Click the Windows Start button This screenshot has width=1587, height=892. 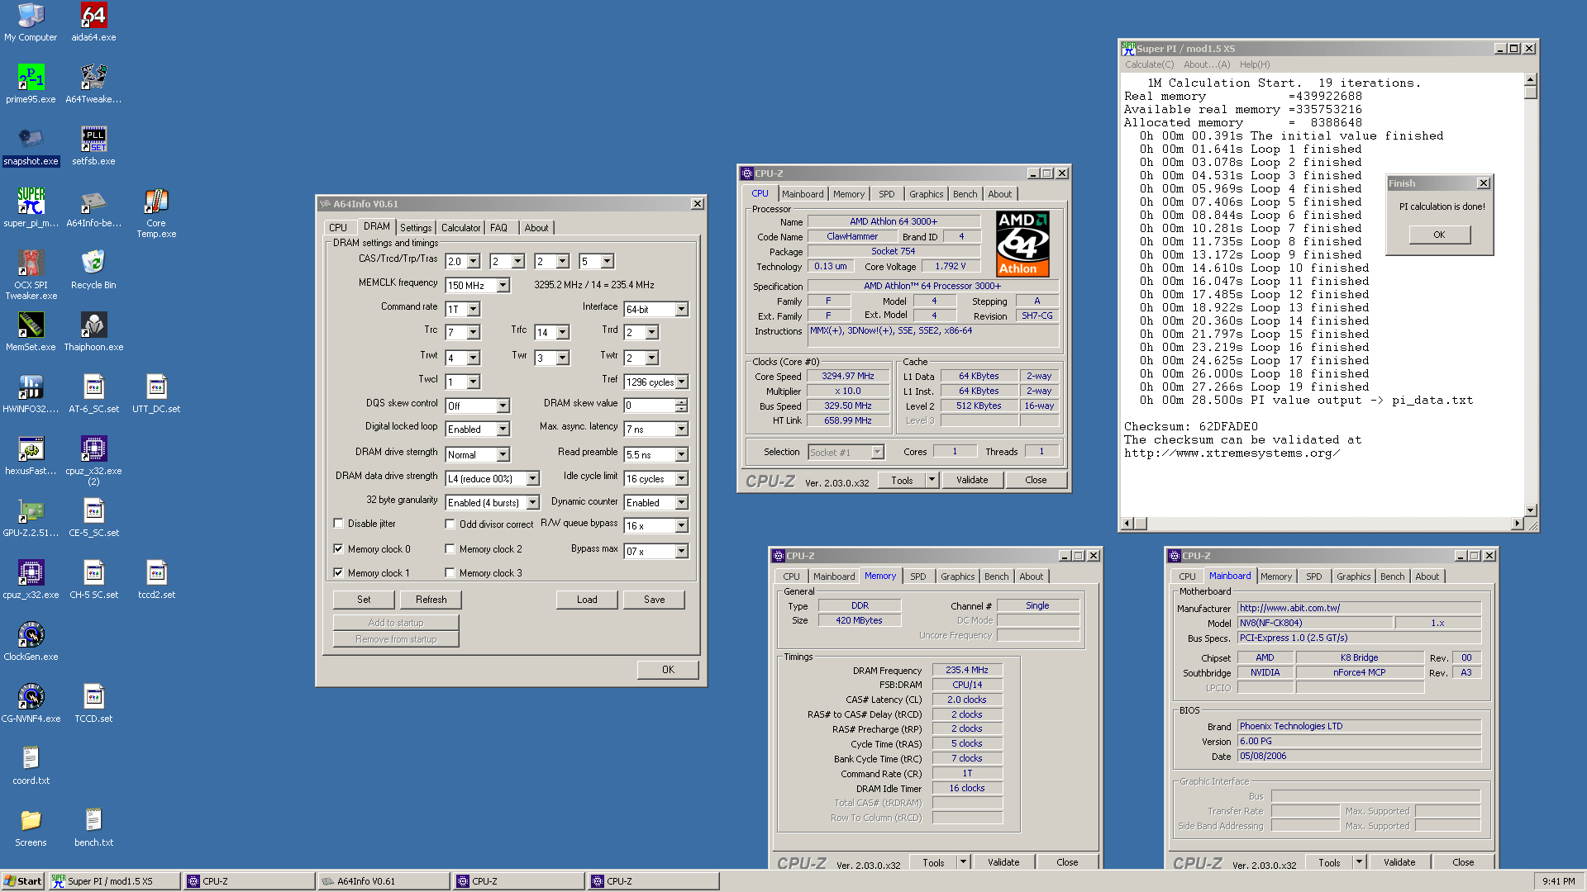pos(23,881)
